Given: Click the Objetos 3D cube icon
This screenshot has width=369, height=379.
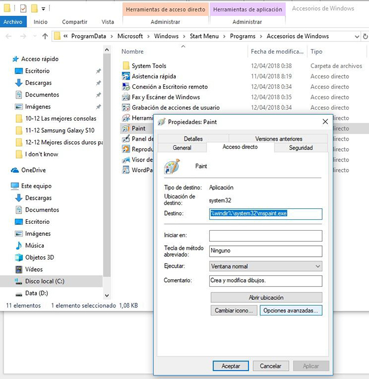Looking at the screenshot, I should [18, 257].
